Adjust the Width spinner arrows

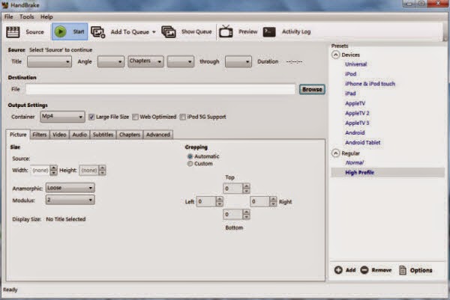(x=53, y=171)
